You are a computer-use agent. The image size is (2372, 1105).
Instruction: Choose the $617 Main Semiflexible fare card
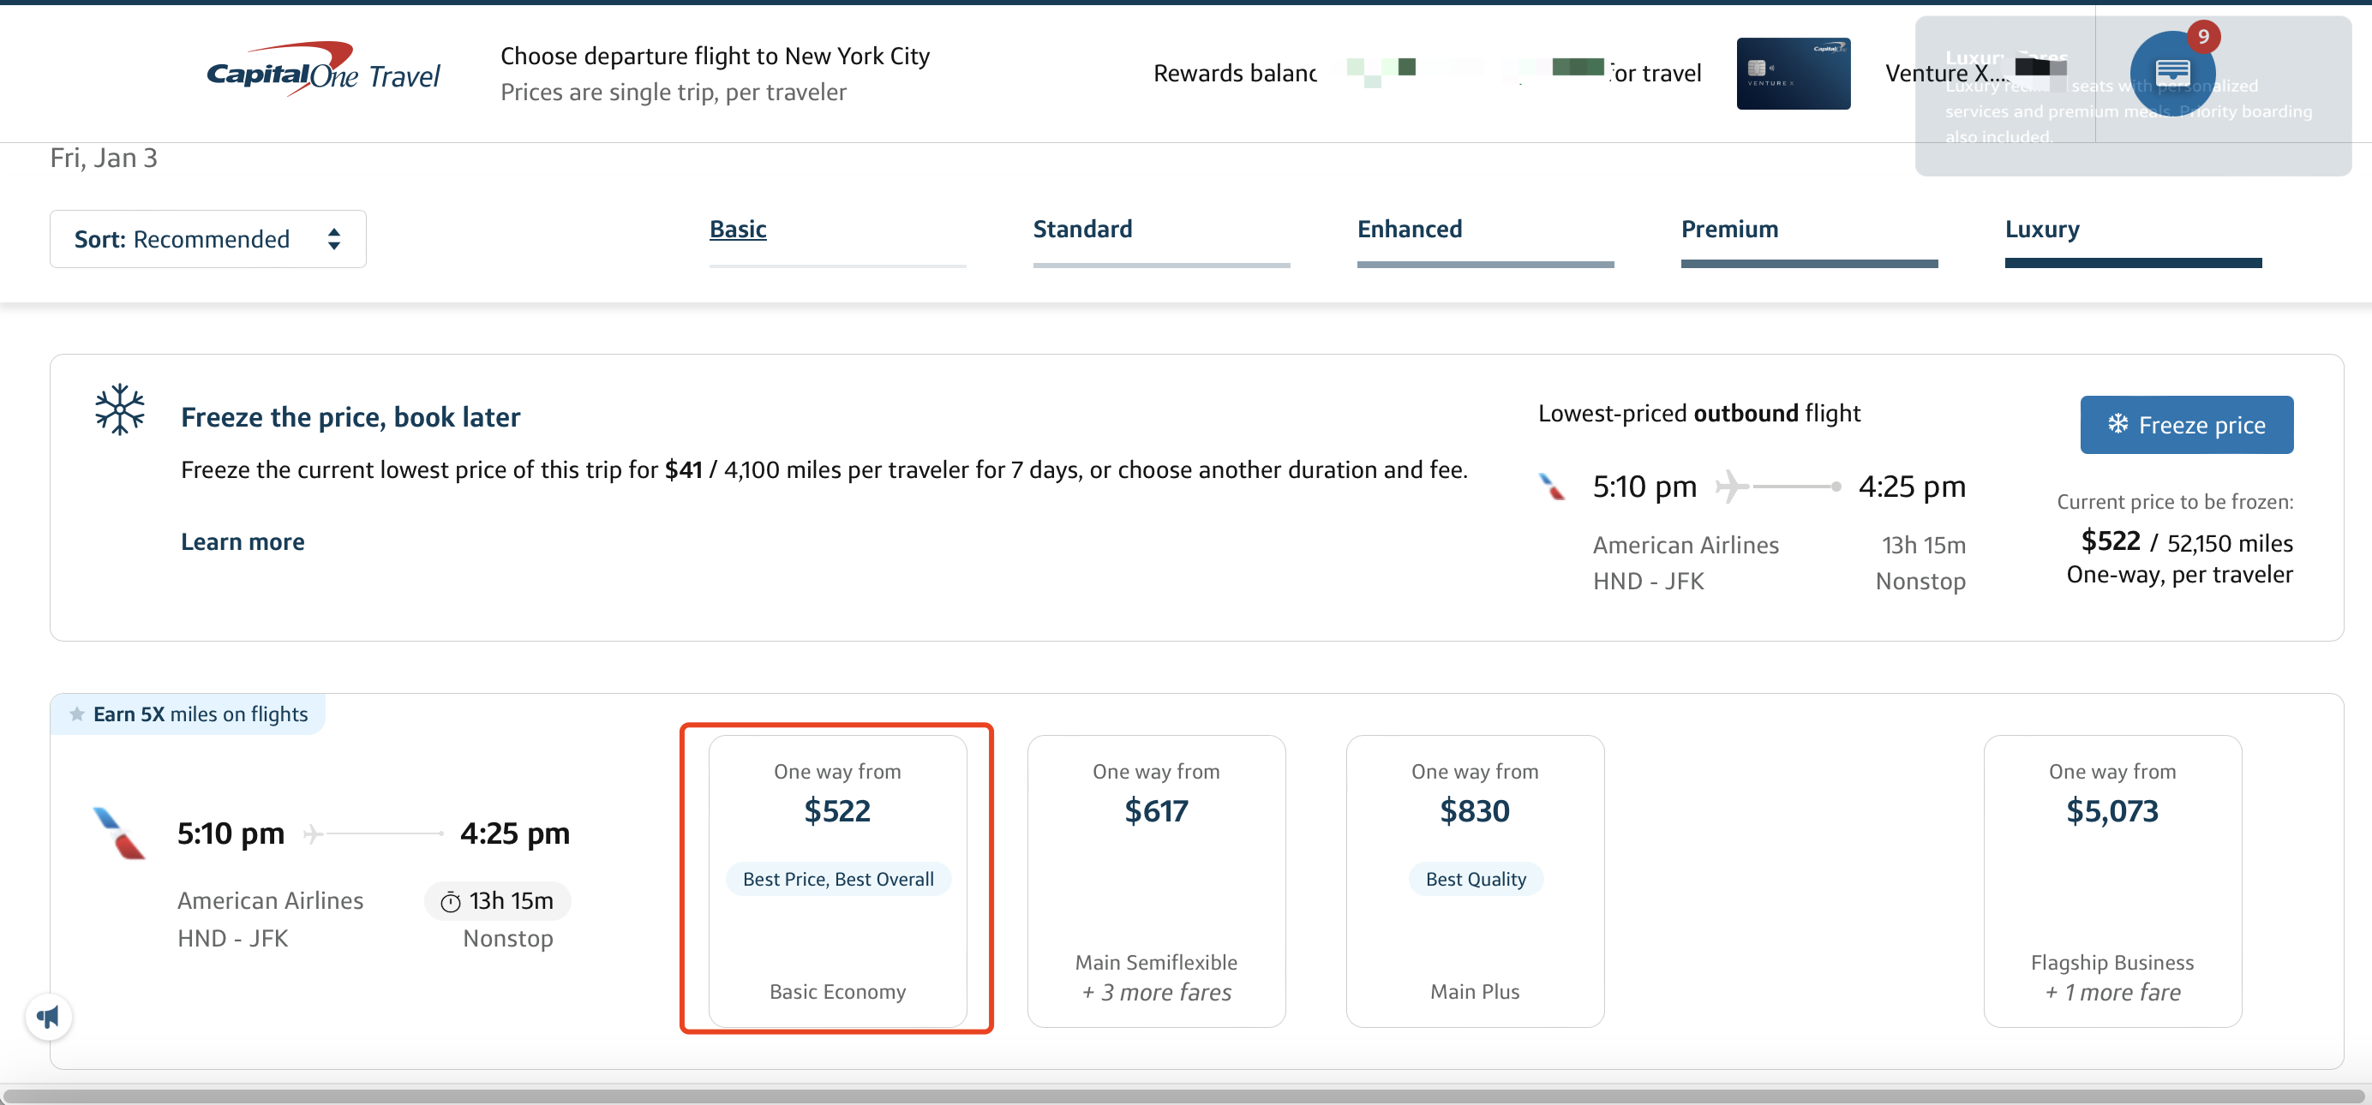(x=1156, y=881)
